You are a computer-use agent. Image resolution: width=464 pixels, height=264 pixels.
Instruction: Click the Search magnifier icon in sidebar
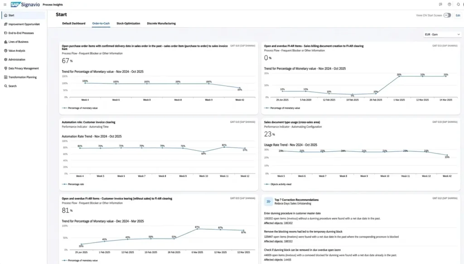(5, 86)
